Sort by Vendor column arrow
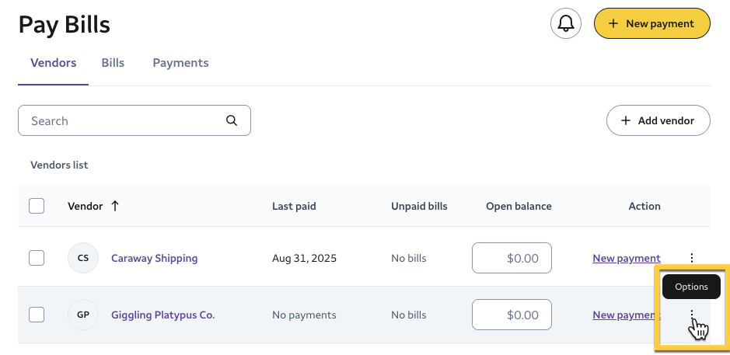This screenshot has width=730, height=355. point(115,206)
